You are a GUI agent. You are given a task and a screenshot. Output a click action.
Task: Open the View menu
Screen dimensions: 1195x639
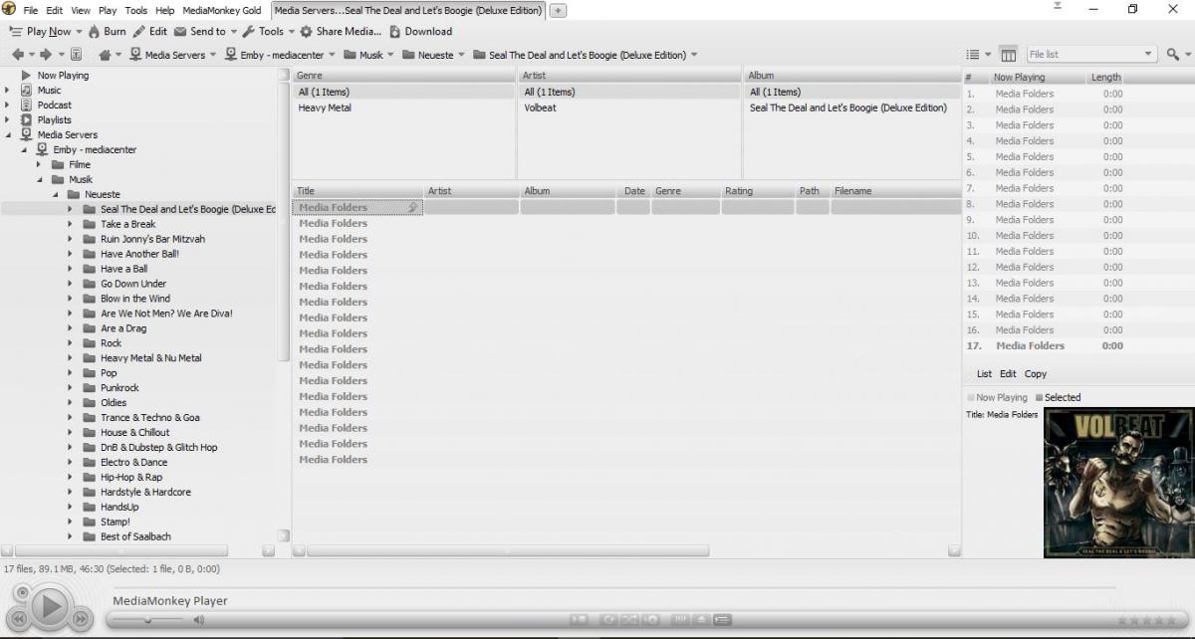tap(81, 10)
